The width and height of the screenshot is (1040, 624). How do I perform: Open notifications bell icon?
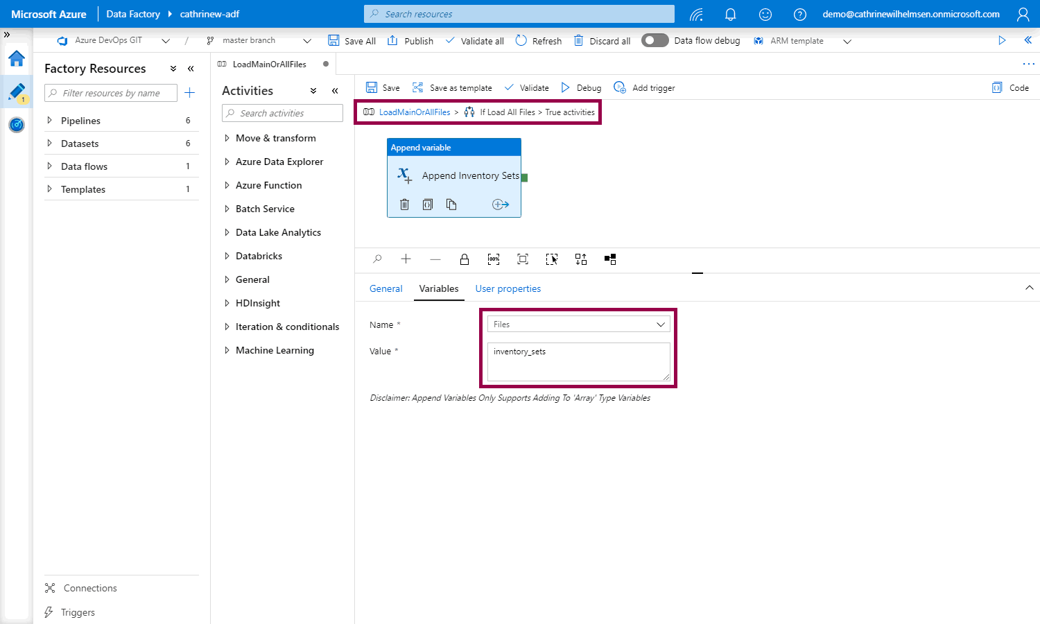[x=730, y=14]
